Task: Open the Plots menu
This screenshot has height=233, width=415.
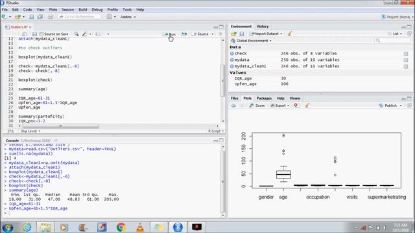Action: (x=53, y=10)
